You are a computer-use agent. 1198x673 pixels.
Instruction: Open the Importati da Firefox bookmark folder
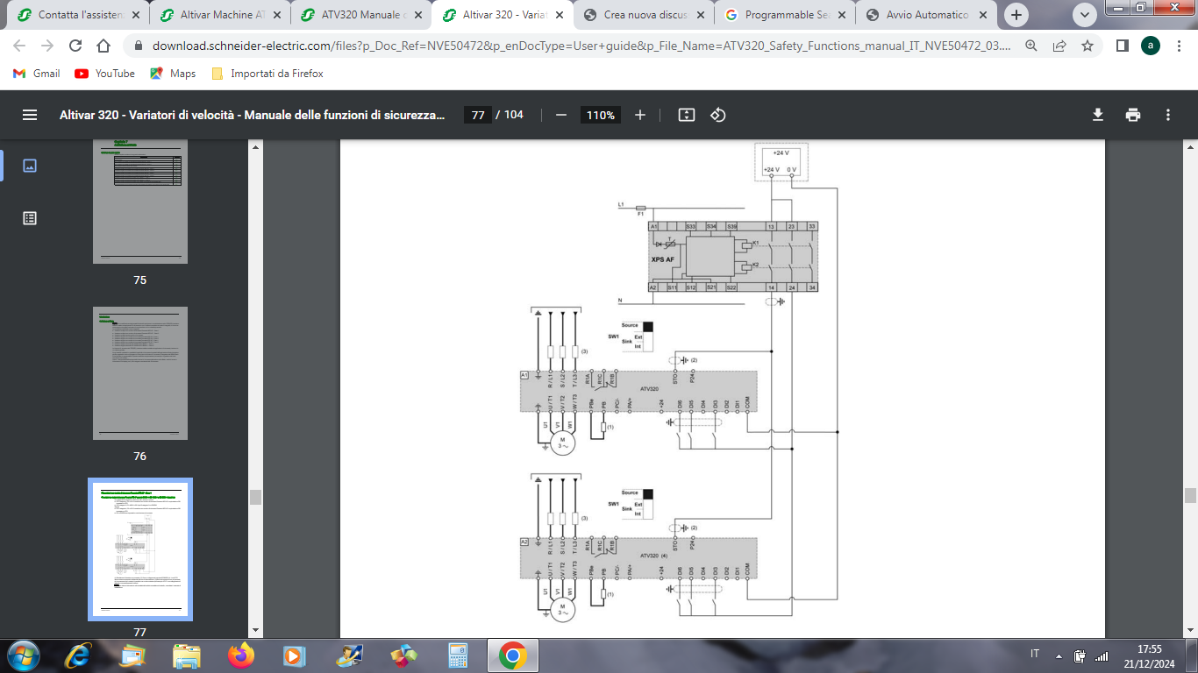267,74
